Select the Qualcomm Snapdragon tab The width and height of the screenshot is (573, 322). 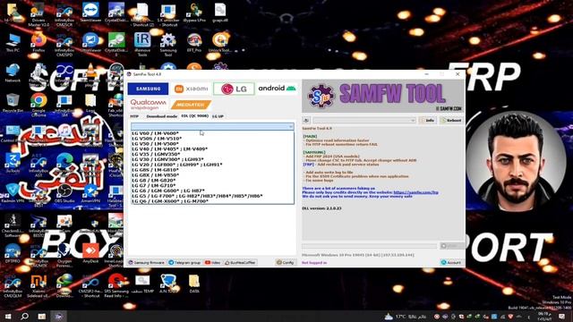pos(148,105)
